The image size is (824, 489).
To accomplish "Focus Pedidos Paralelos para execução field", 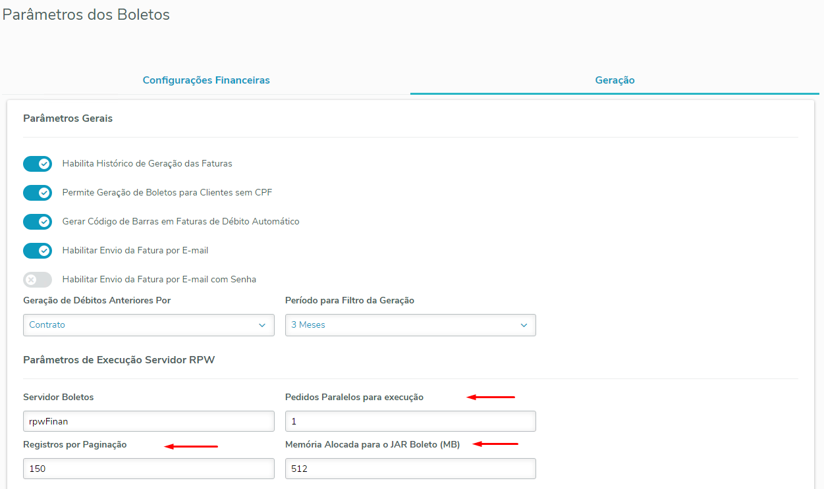I will click(410, 421).
